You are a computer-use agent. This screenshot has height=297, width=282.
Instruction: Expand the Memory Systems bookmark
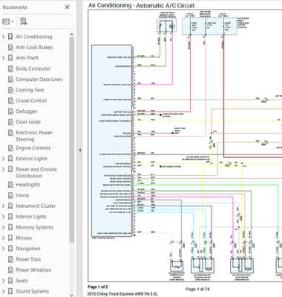coord(3,227)
